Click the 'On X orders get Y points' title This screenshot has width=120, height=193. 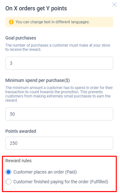click(36, 8)
